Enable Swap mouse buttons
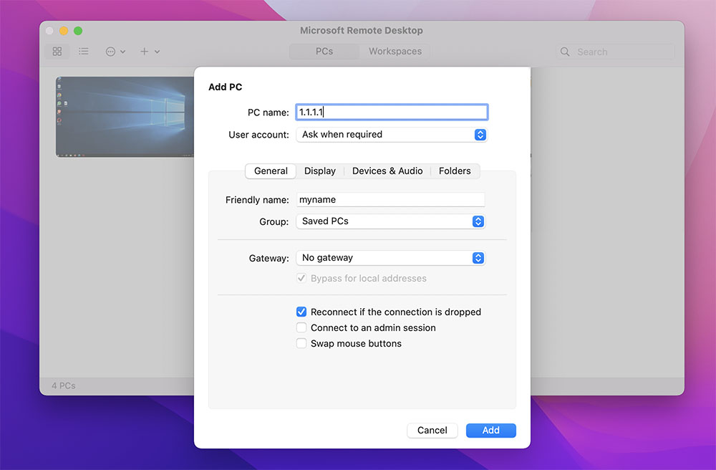Viewport: 716px width, 470px height. tap(301, 343)
